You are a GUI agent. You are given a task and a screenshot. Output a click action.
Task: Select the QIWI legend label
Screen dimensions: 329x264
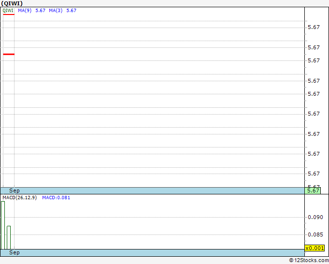[x=8, y=11]
